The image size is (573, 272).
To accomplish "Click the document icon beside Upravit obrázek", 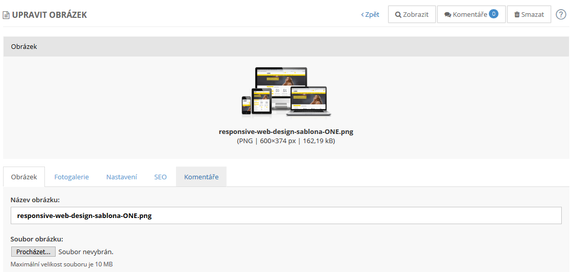I will 6,15.
